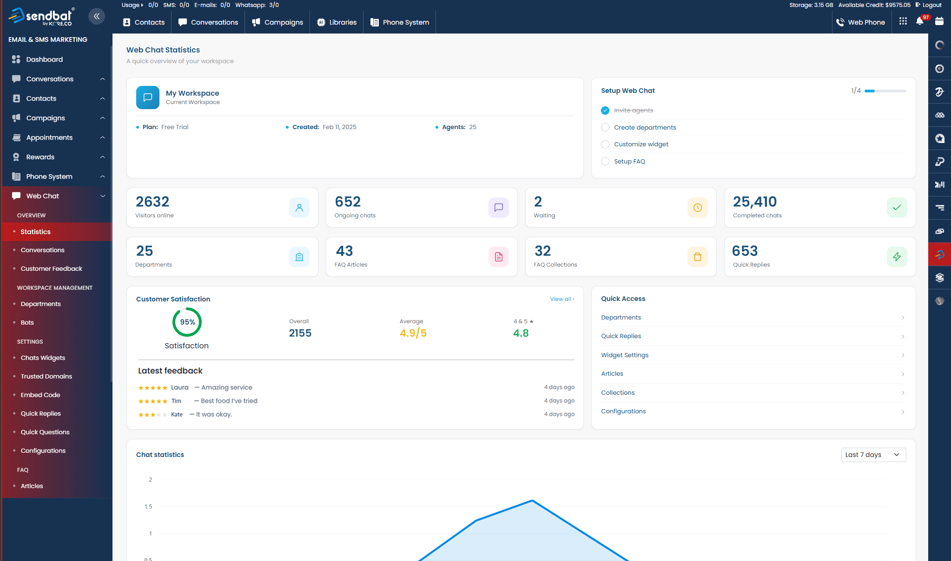Click the globe icon in right rail
Image resolution: width=951 pixels, height=561 pixels.
coord(940,301)
